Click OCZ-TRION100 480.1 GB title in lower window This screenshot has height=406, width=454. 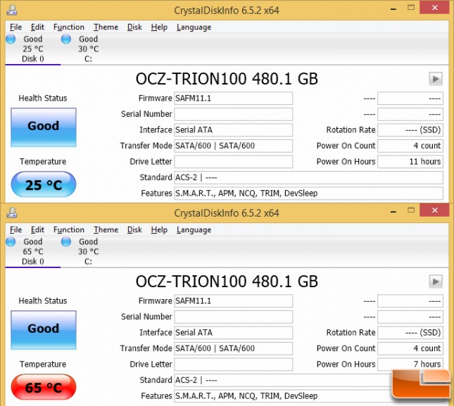pyautogui.click(x=227, y=281)
